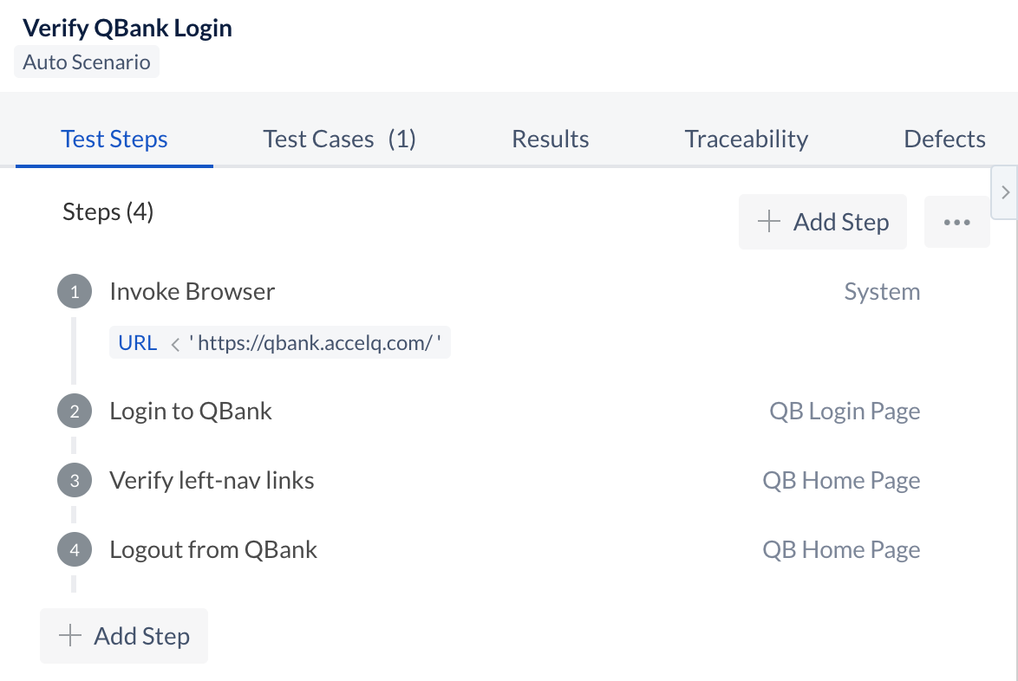Click the chevron beside the URL value
The image size is (1018, 681).
[x=173, y=342]
